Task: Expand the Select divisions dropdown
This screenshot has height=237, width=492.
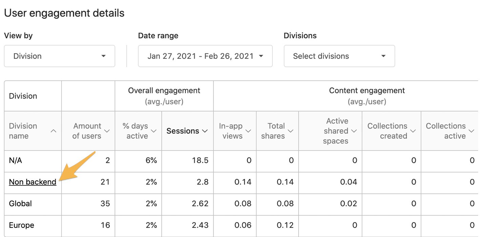Action: pos(339,56)
